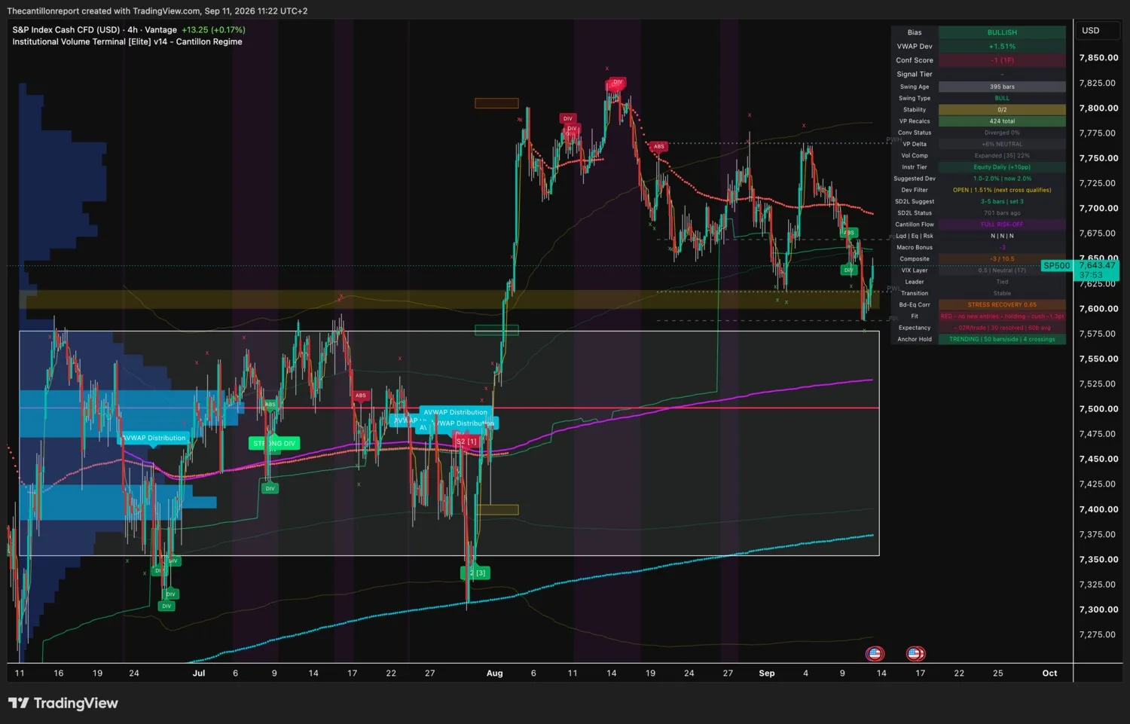Click the TradingView logo
1130x724 pixels.
[x=63, y=703]
